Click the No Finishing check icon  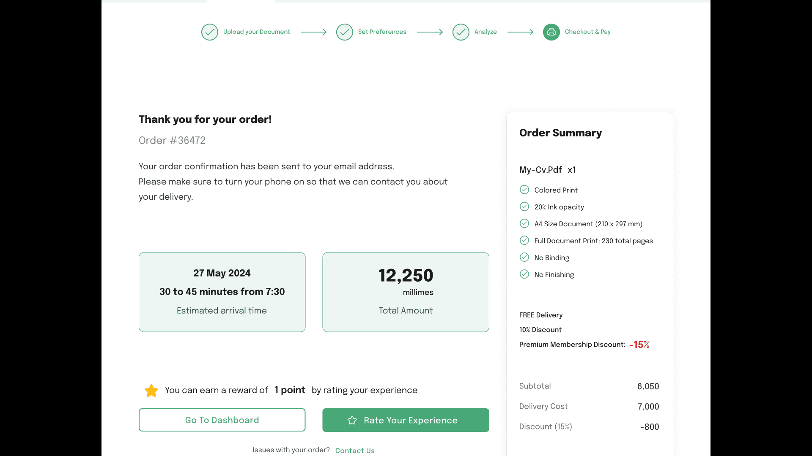(x=524, y=274)
